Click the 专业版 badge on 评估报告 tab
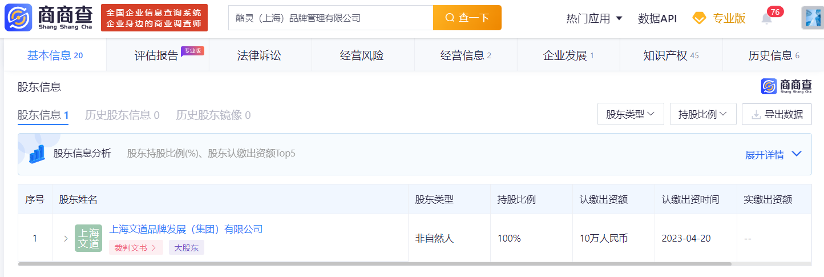This screenshot has height=277, width=824. coord(192,51)
